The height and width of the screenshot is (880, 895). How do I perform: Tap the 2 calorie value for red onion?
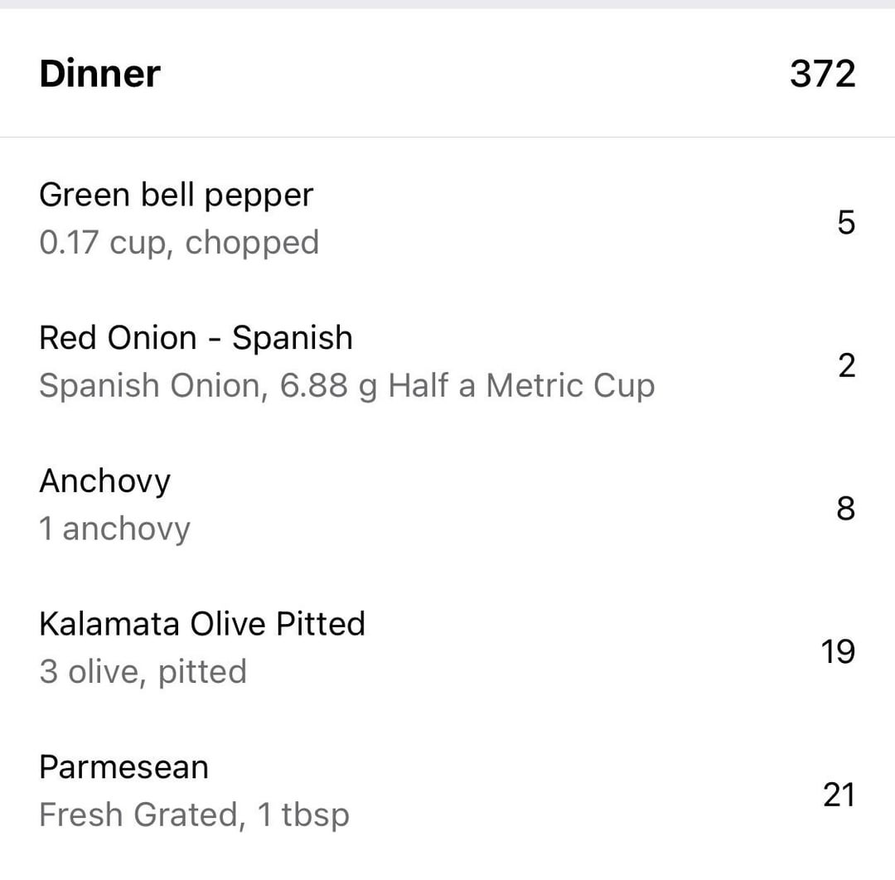tap(847, 365)
